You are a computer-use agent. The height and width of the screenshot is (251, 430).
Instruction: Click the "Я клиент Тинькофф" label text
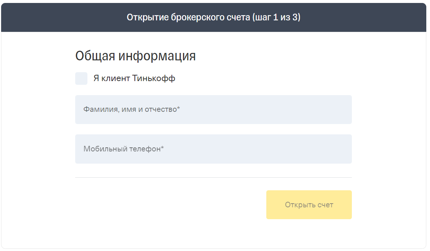coord(134,78)
